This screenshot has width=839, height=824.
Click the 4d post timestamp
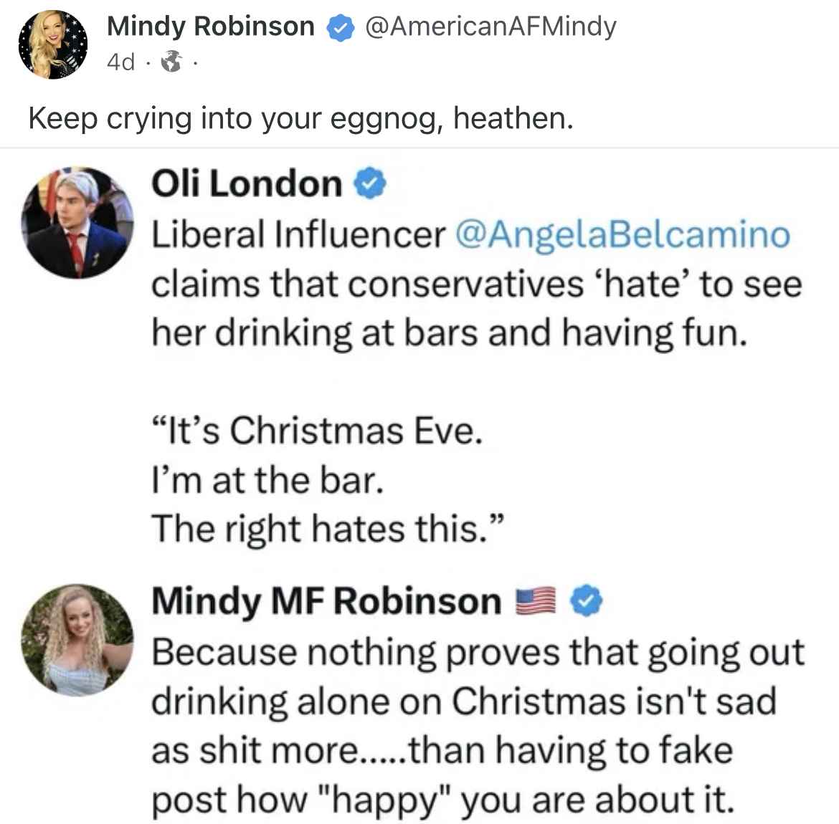coord(120,62)
